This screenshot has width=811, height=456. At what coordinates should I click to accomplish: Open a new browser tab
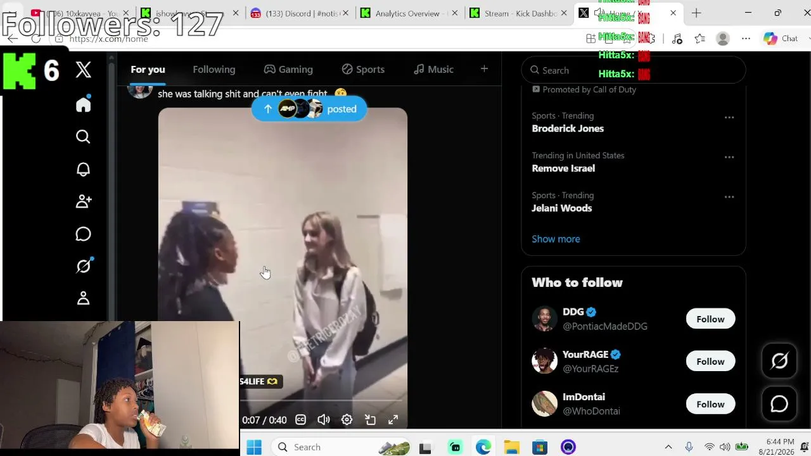pyautogui.click(x=696, y=13)
